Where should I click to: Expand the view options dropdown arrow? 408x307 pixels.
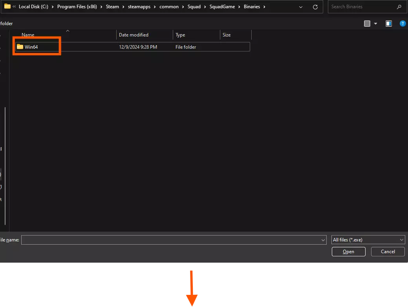click(375, 24)
